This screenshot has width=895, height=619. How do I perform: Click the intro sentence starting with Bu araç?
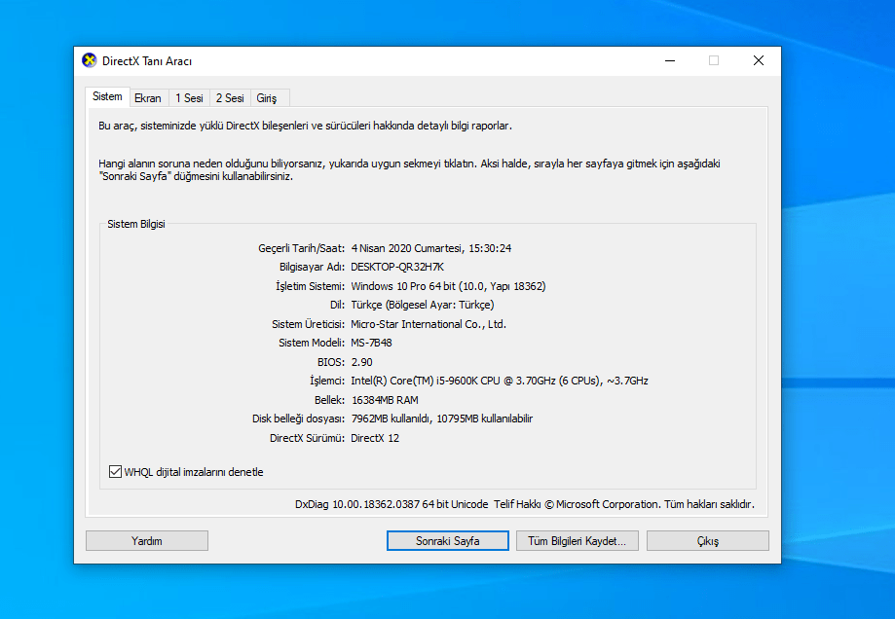click(x=306, y=126)
